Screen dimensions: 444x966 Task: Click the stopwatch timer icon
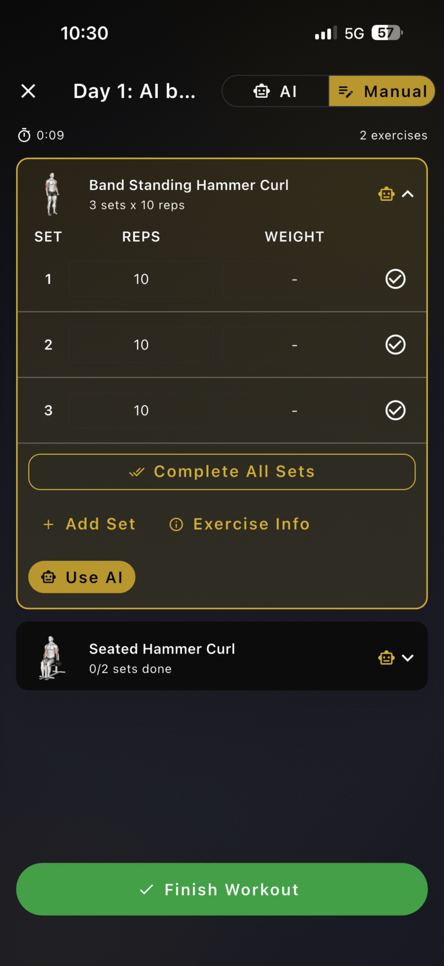click(24, 135)
